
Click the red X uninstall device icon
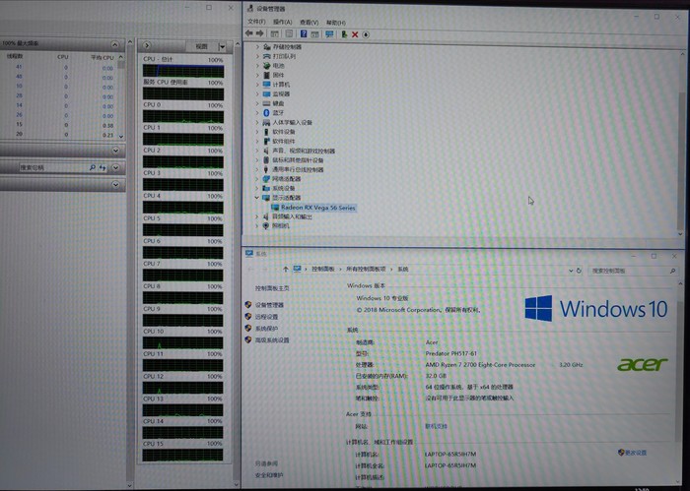coord(355,34)
